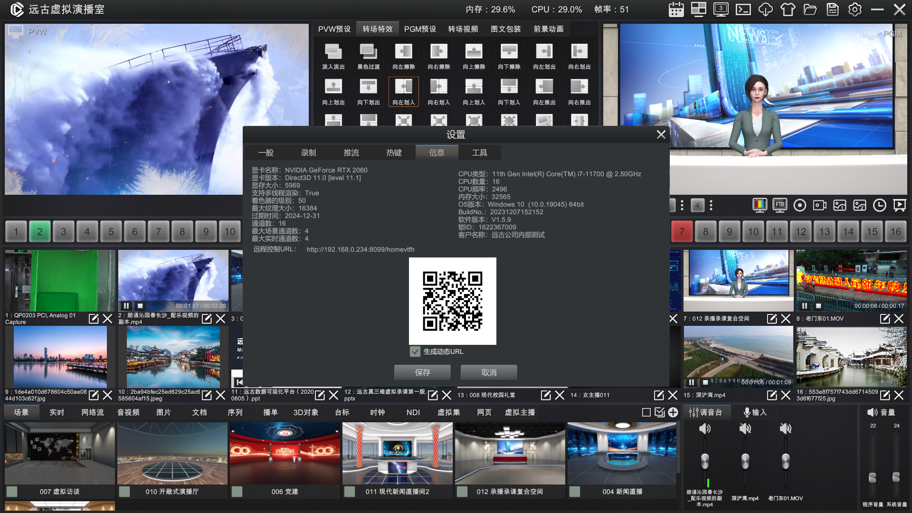Click the 取消 button in settings
The image size is (912, 513).
[489, 372]
